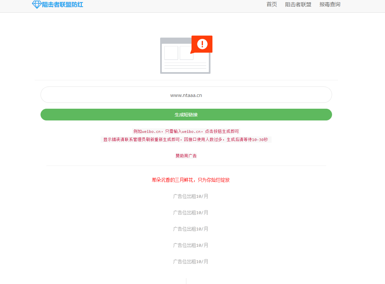Click the 赞助商广告 label

click(x=186, y=156)
